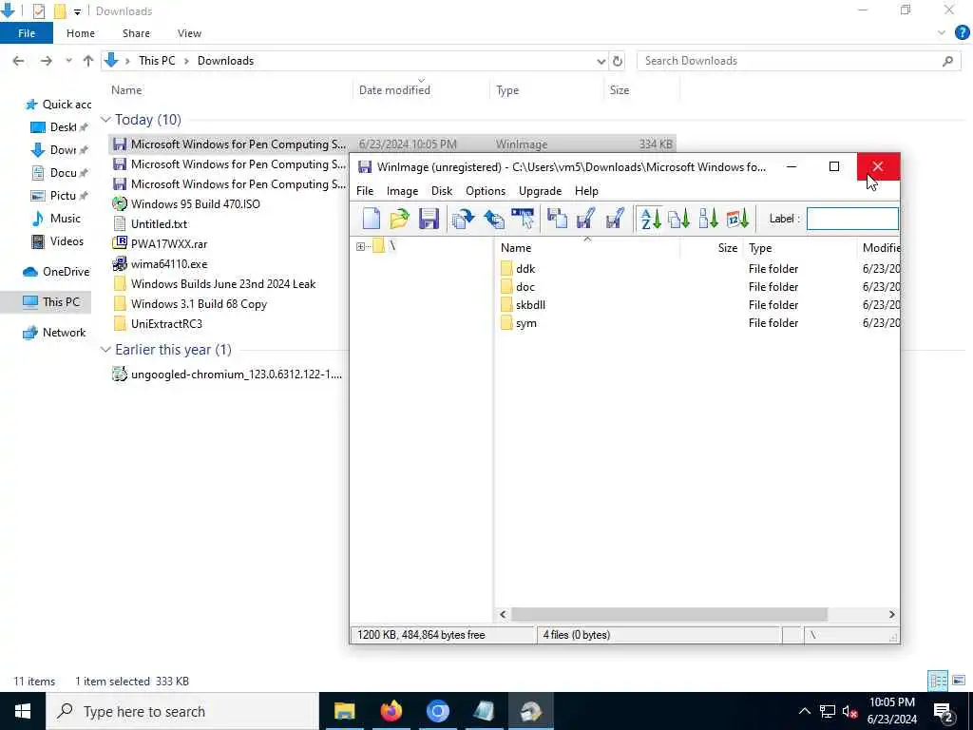Open the recent locations dropdown in Explorer

pos(68,61)
